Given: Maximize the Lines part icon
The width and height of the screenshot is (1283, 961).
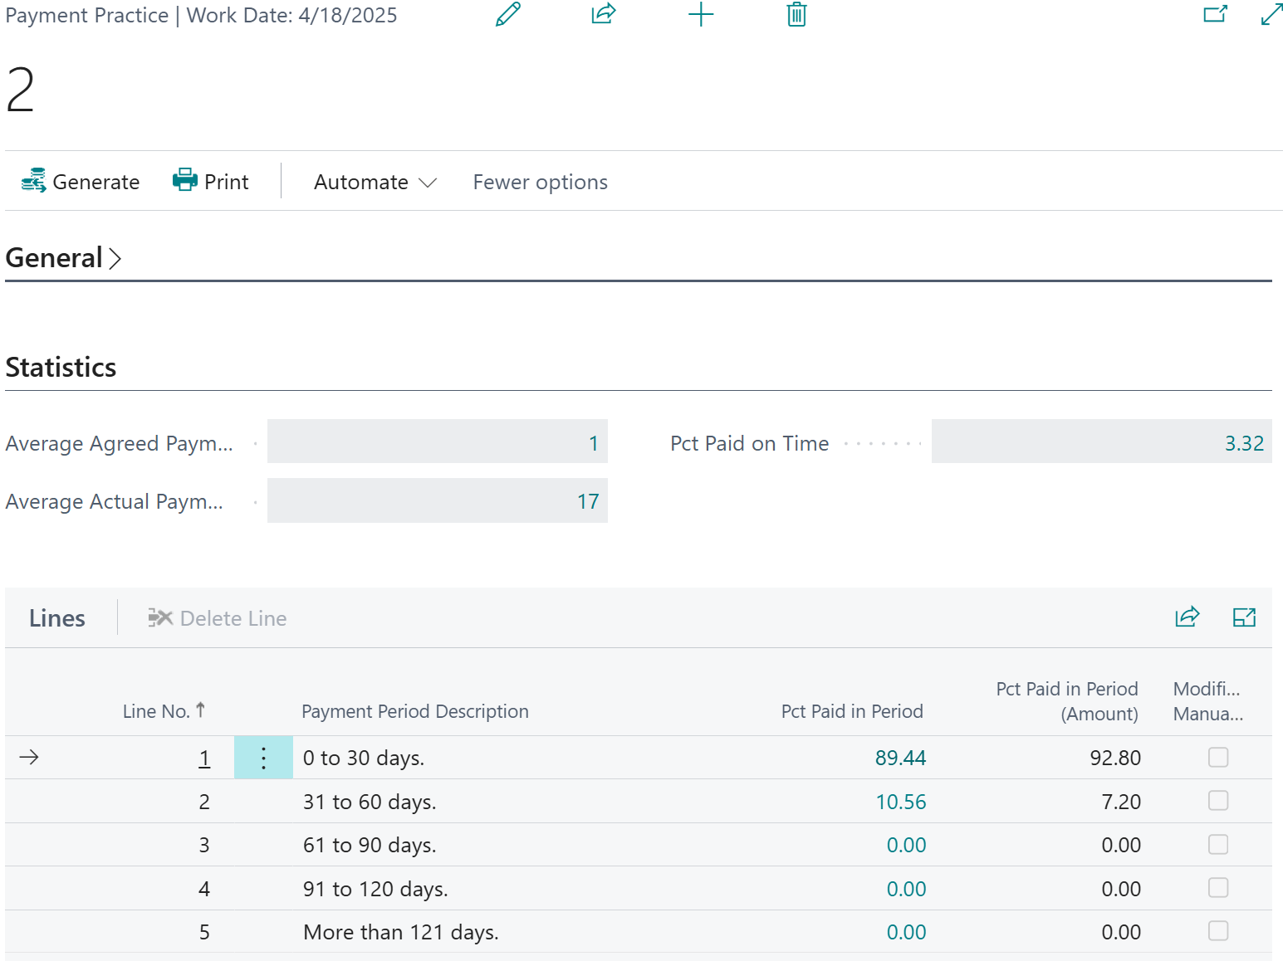Looking at the screenshot, I should pos(1244,617).
